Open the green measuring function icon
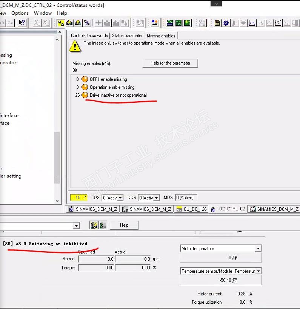 (x=187, y=23)
